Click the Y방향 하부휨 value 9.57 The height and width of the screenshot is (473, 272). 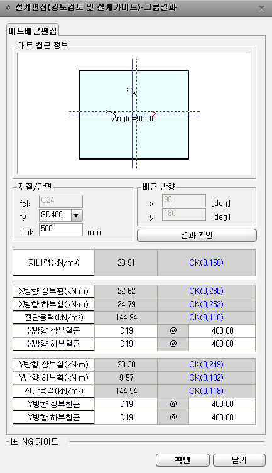pyautogui.click(x=126, y=378)
